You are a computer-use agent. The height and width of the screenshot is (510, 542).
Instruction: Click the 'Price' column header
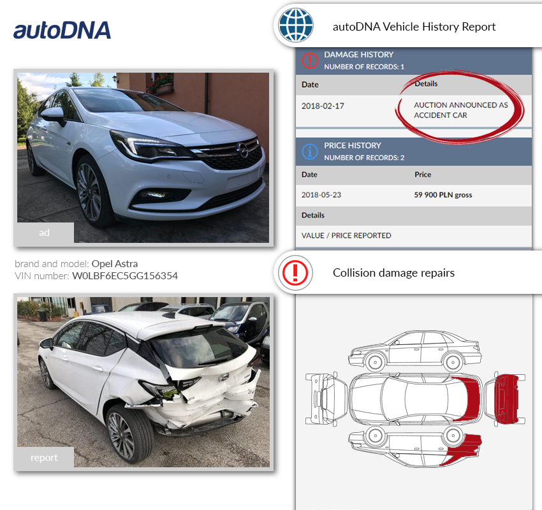click(422, 175)
